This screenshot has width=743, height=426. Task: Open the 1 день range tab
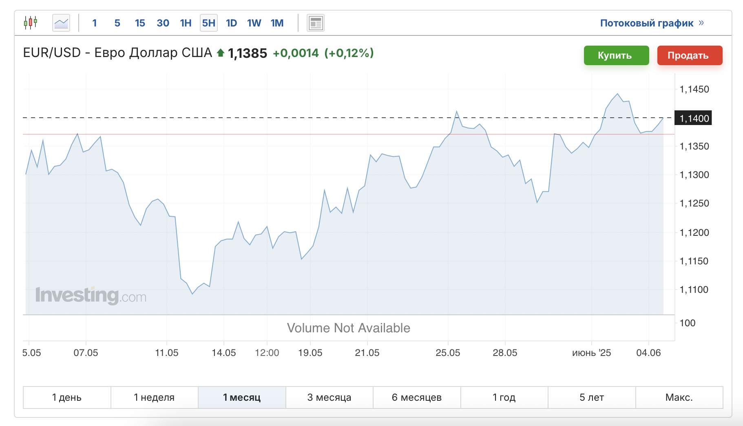(67, 397)
